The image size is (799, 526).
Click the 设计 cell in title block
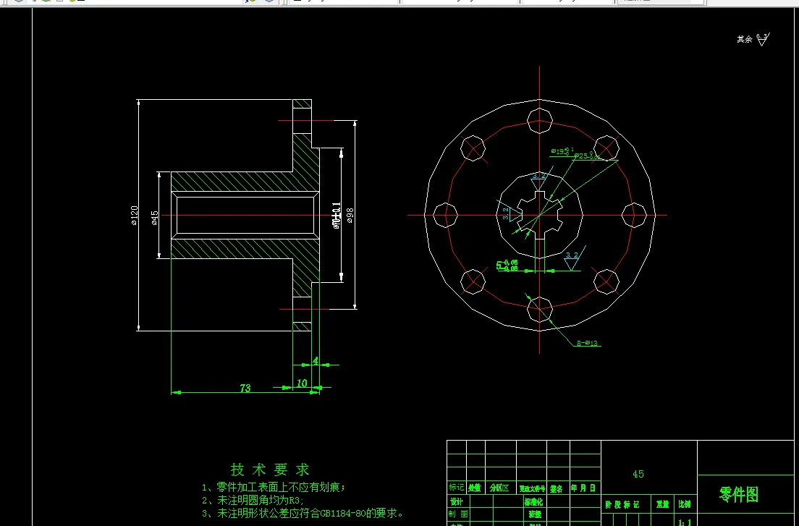click(457, 501)
